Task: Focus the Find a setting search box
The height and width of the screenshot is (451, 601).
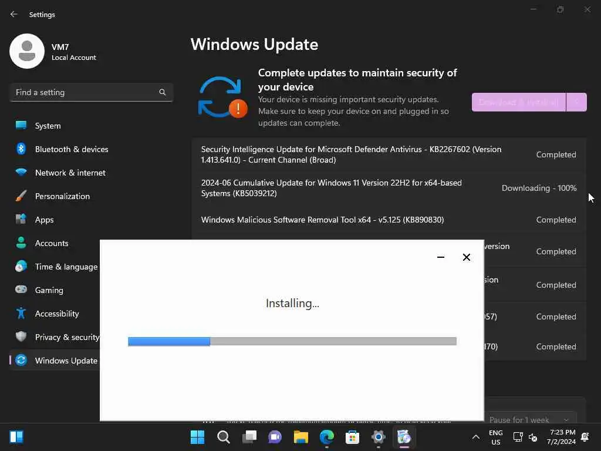Action: tap(91, 92)
